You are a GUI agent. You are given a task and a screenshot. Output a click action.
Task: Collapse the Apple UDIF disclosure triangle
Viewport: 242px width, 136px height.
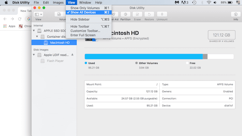pyautogui.click(x=34, y=55)
